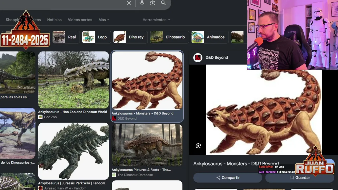This screenshot has width=338, height=190.
Task: Open 'Ankylosaurus | Jurassic Park Wiki | Fandom' title
Action: (72, 183)
